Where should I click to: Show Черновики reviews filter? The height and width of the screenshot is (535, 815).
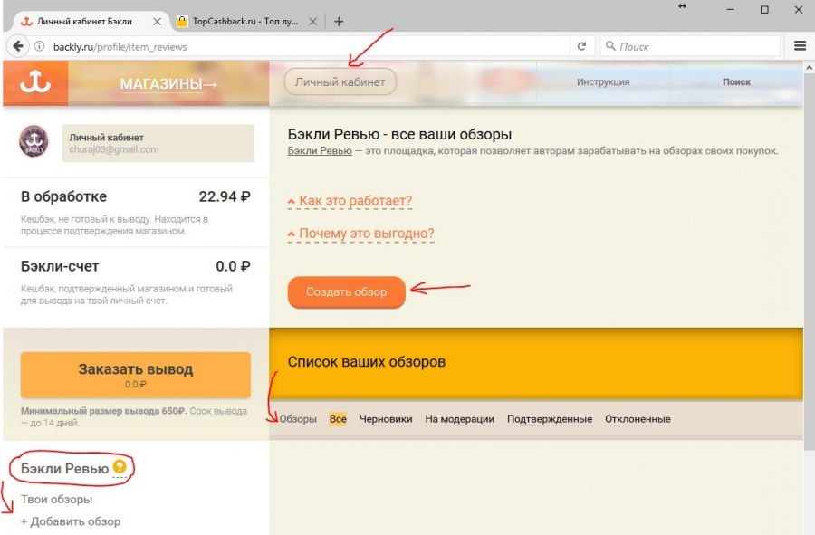386,418
